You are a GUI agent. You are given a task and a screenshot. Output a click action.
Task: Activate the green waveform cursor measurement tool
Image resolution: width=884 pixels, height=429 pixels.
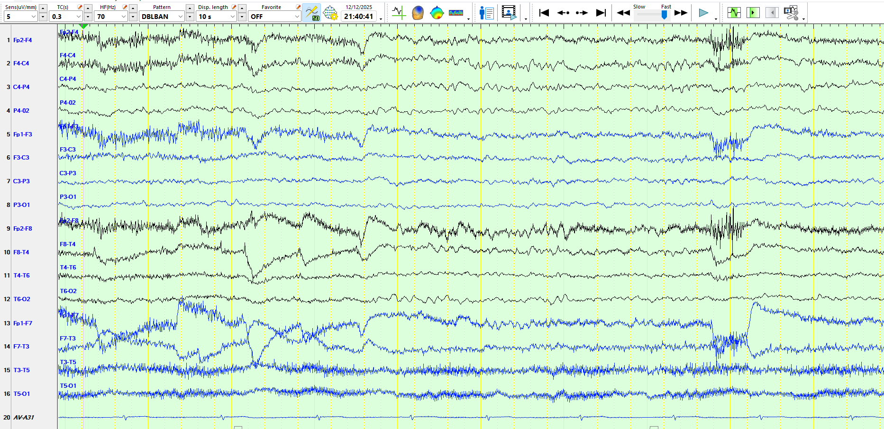tap(399, 13)
